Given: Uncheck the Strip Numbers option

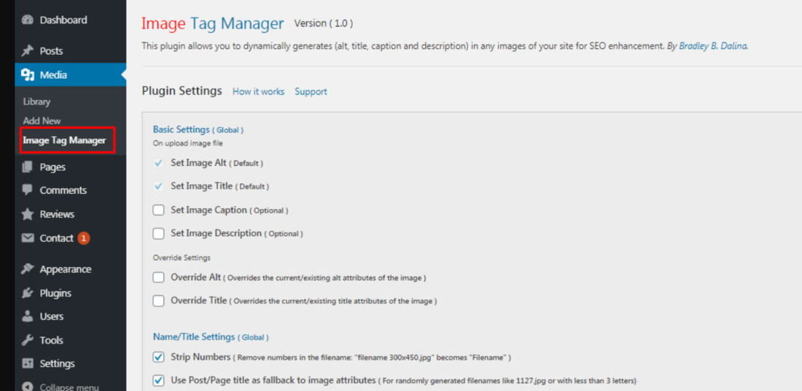Looking at the screenshot, I should click(158, 358).
